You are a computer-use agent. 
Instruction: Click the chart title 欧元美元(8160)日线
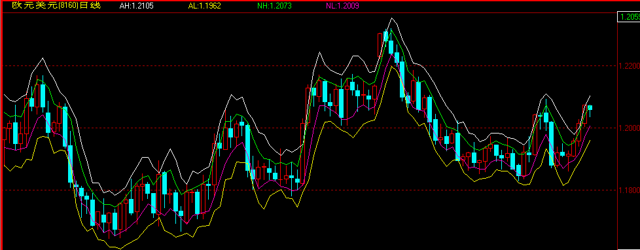pos(56,6)
